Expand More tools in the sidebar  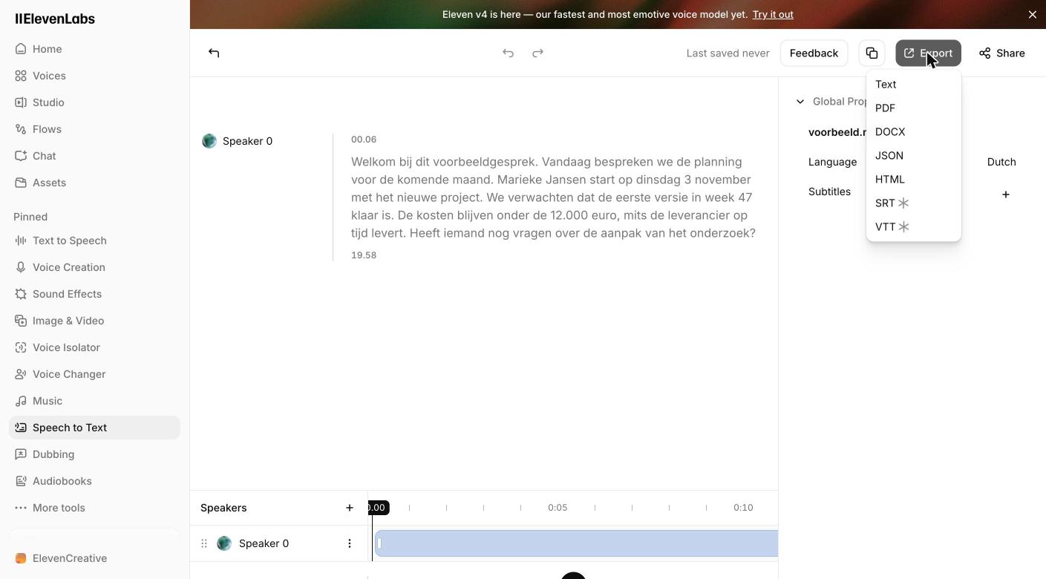coord(94,508)
